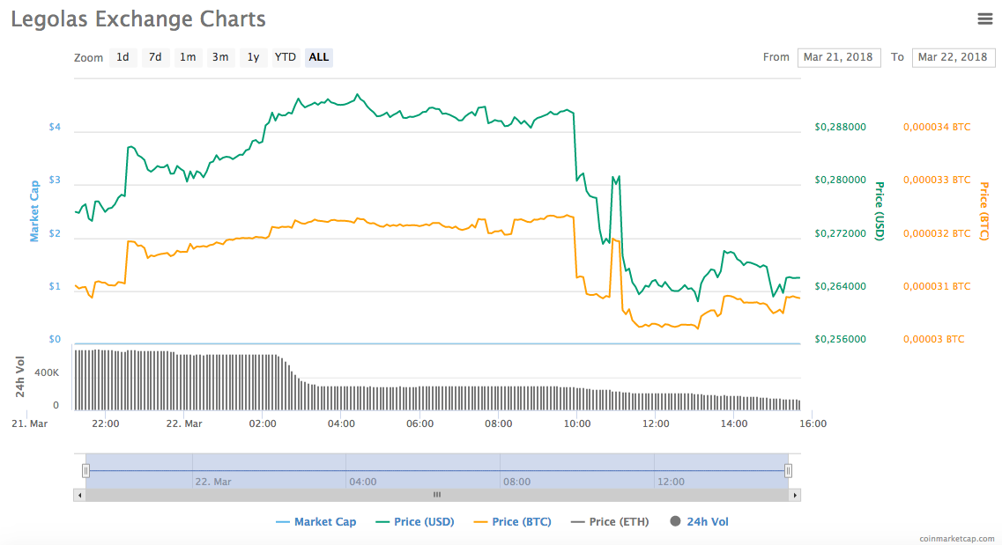1002x545 pixels.
Task: Edit the To date field
Action: coord(953,57)
